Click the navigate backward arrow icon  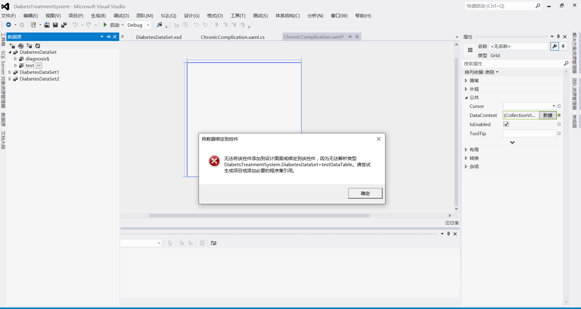click(9, 25)
